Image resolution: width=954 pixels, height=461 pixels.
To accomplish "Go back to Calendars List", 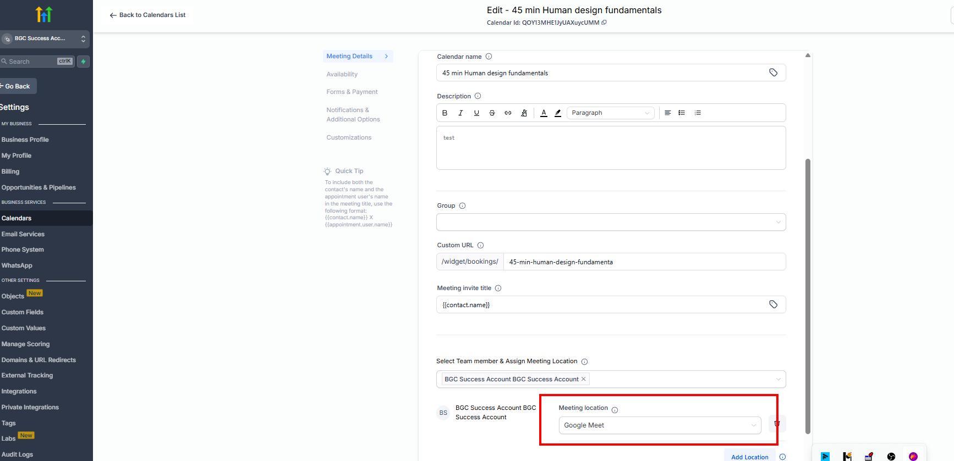I will [x=147, y=15].
